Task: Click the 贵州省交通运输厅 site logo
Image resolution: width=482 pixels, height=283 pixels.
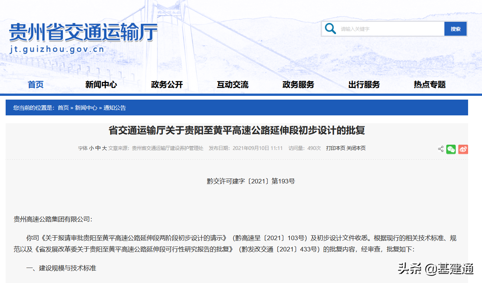Action: click(x=83, y=32)
